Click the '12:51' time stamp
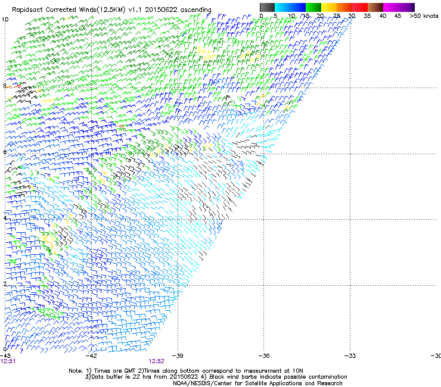 coord(8,361)
